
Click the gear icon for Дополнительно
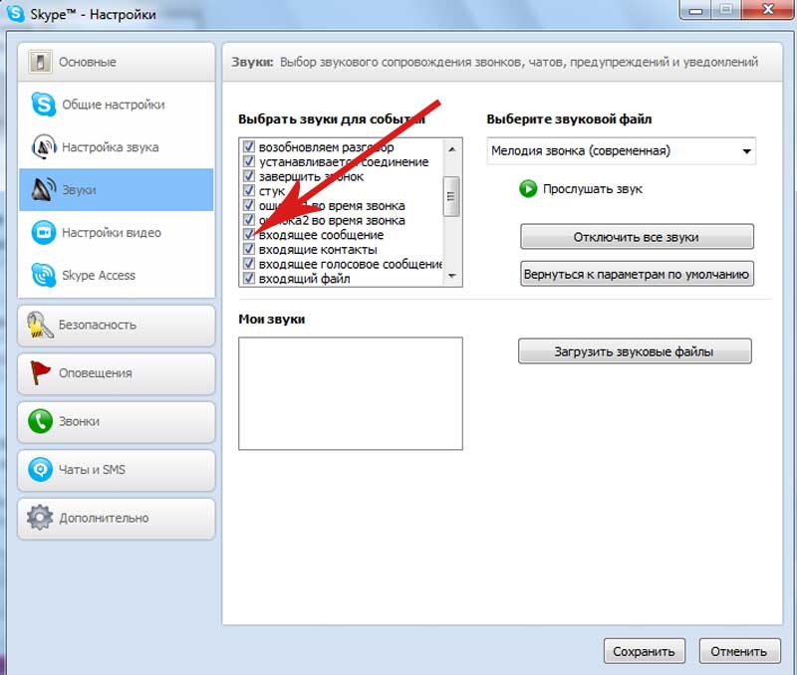[40, 518]
